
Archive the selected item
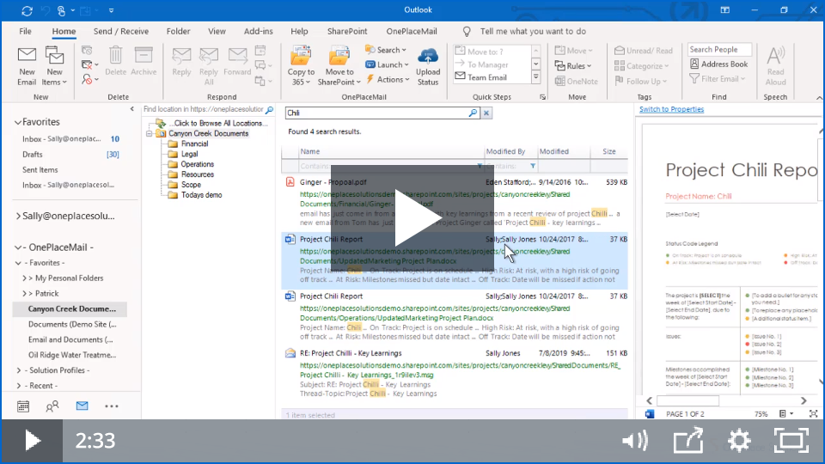click(144, 62)
